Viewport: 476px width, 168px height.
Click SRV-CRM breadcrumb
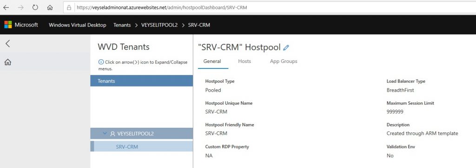pos(199,25)
